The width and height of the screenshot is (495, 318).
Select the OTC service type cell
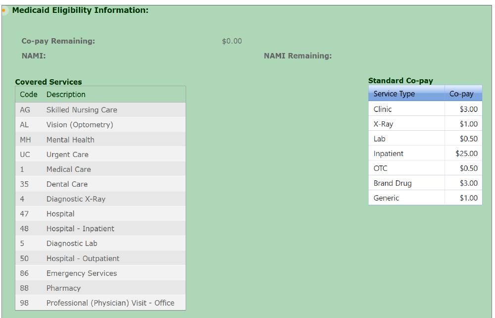(406, 168)
